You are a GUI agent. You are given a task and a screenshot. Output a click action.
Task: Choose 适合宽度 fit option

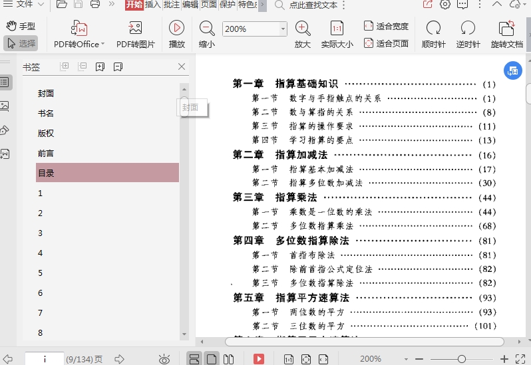point(386,26)
